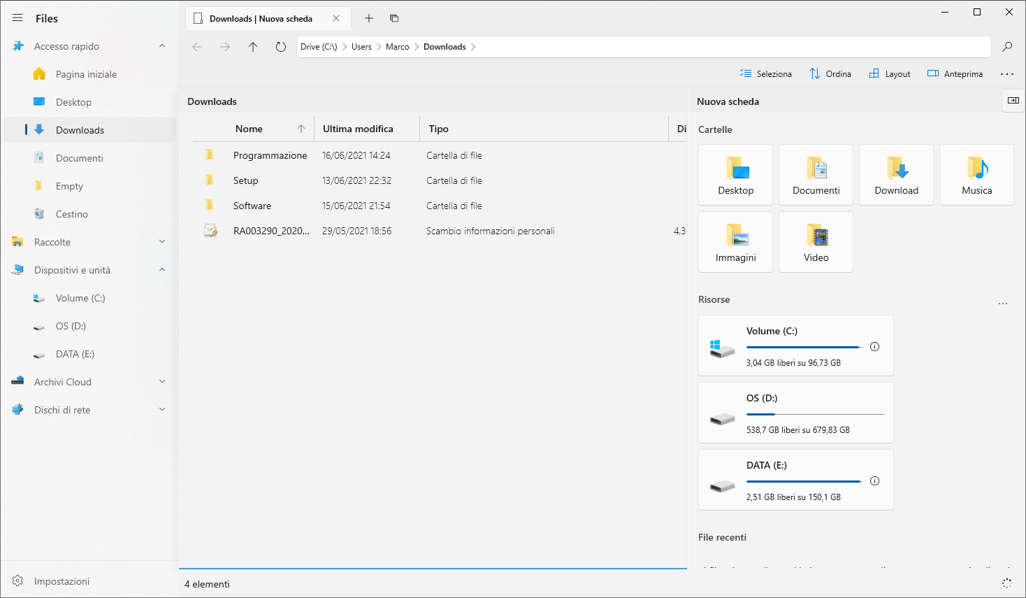Duplicate the current tab

pos(394,18)
